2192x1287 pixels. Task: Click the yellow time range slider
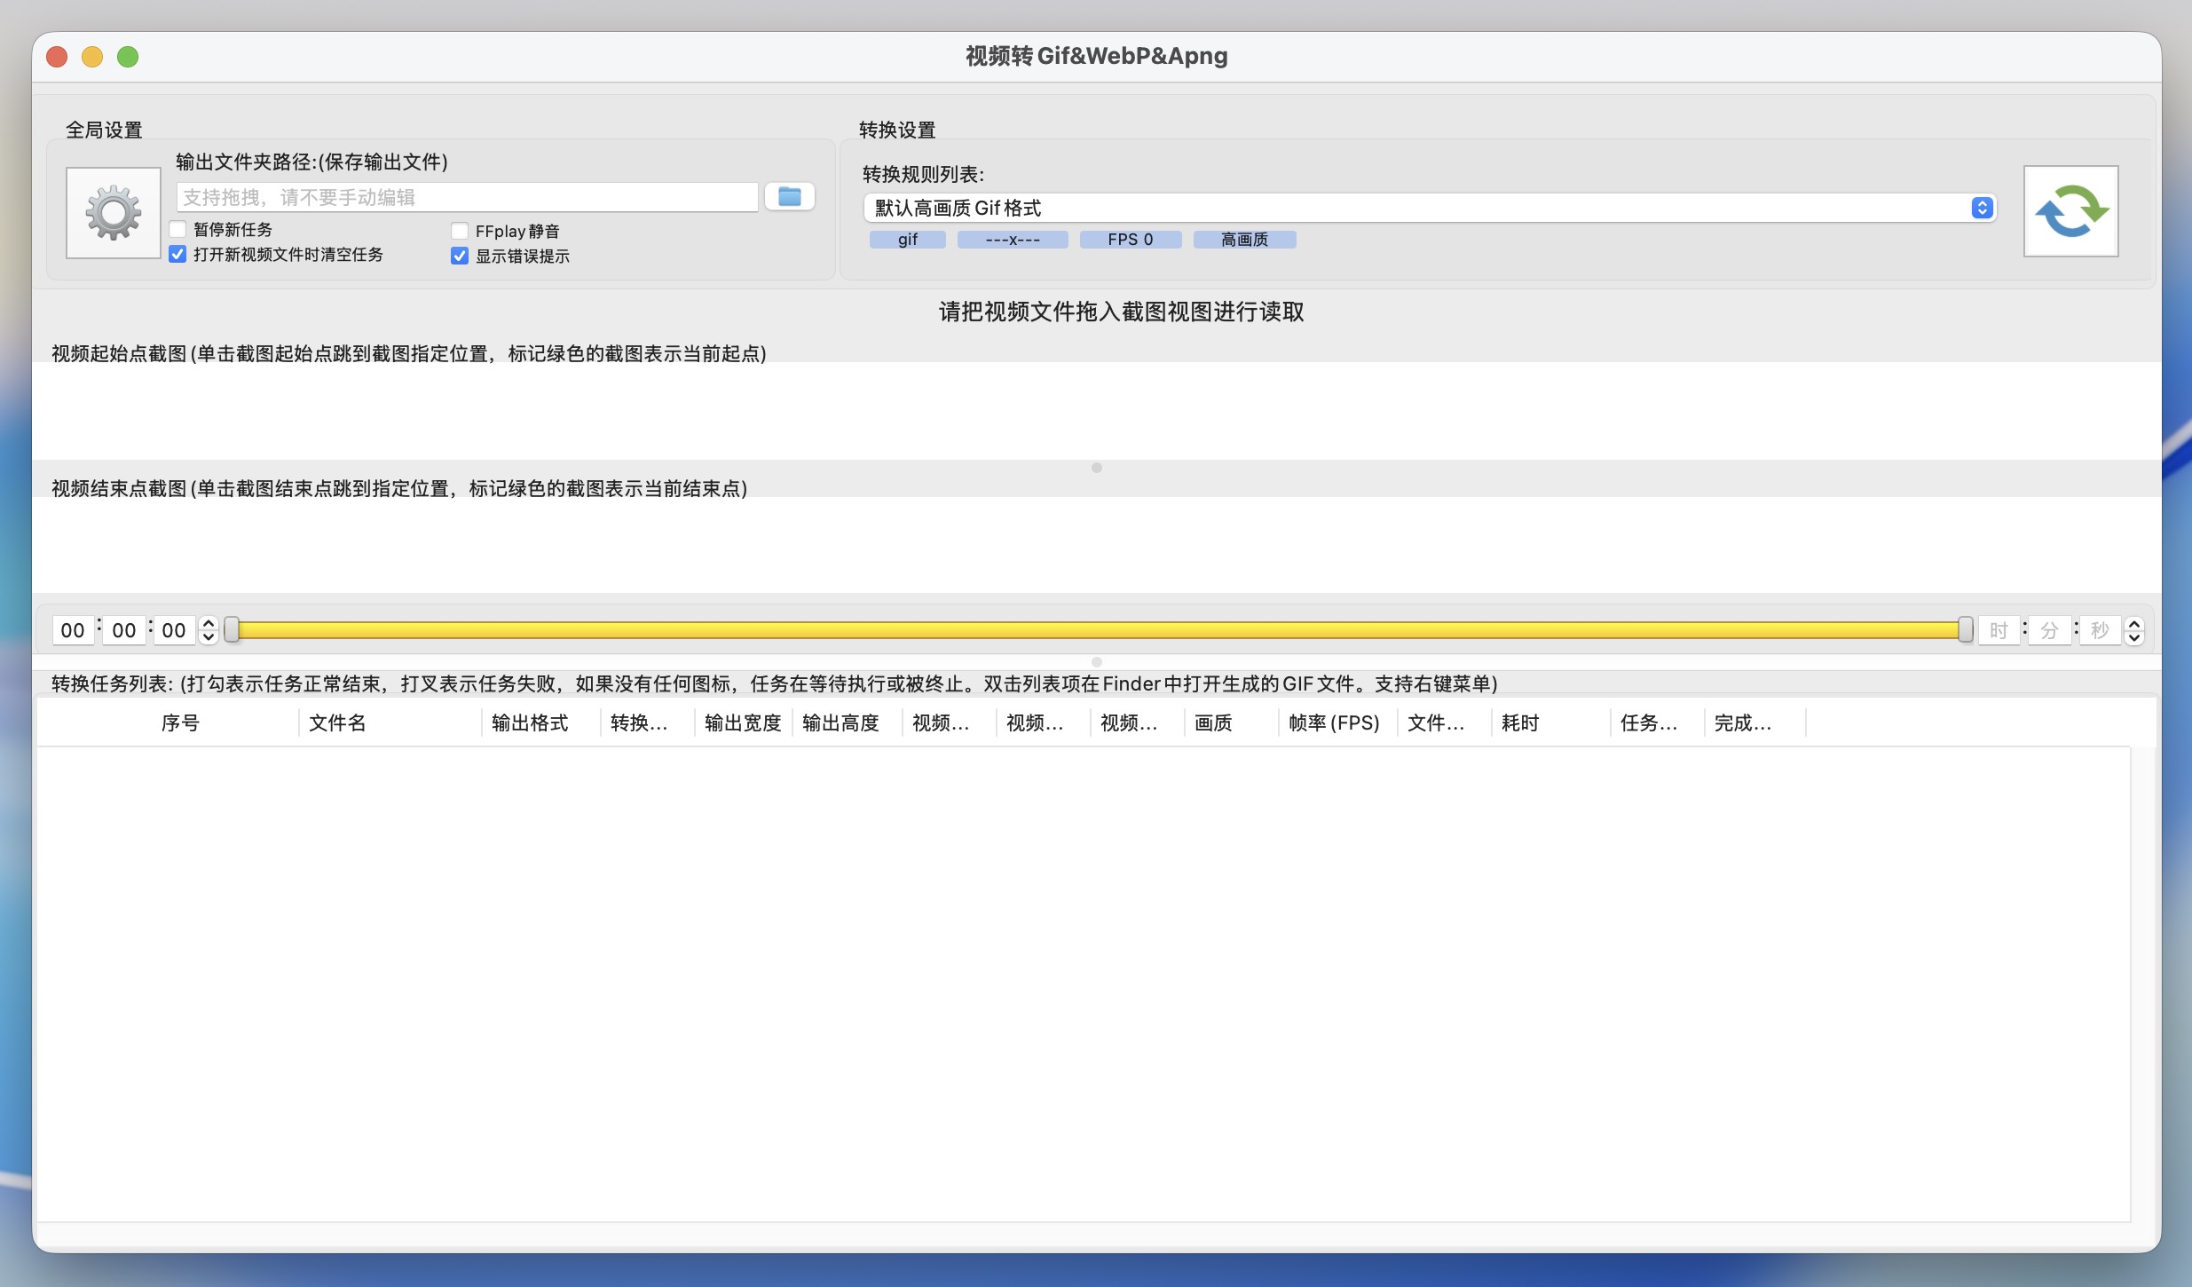(1097, 630)
